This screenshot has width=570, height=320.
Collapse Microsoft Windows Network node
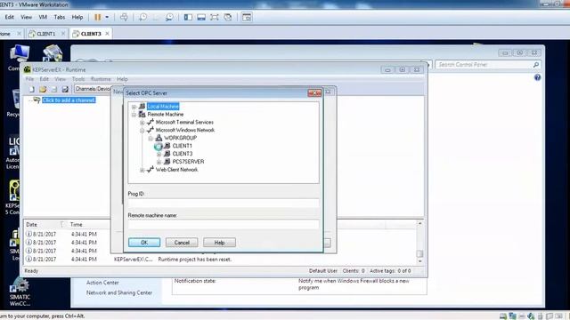142,131
